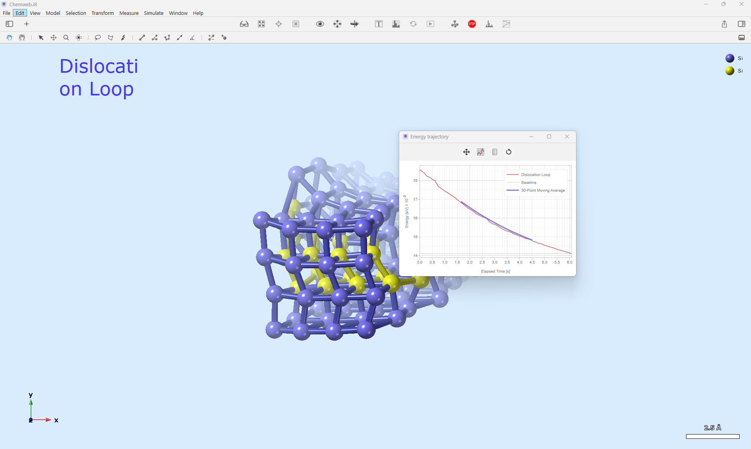Click the pan tool in Energy trajectory window
751x449 pixels.
click(x=466, y=152)
